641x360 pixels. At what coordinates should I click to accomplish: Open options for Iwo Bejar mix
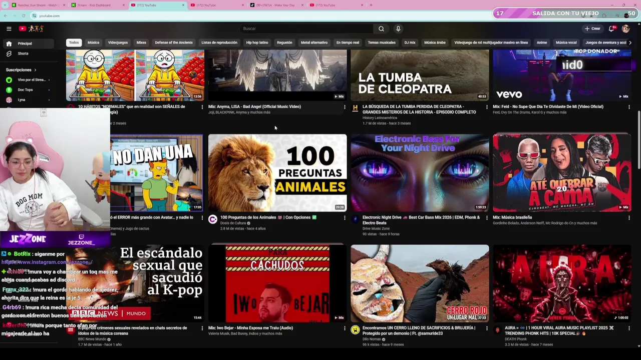tap(345, 328)
